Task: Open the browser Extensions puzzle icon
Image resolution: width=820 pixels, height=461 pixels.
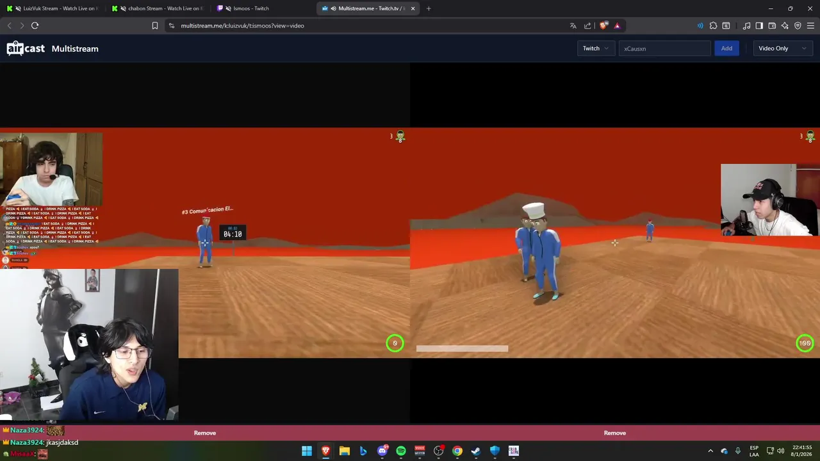Action: [x=713, y=26]
